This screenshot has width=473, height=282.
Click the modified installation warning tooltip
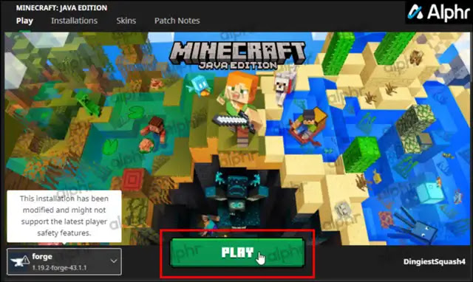[64, 216]
